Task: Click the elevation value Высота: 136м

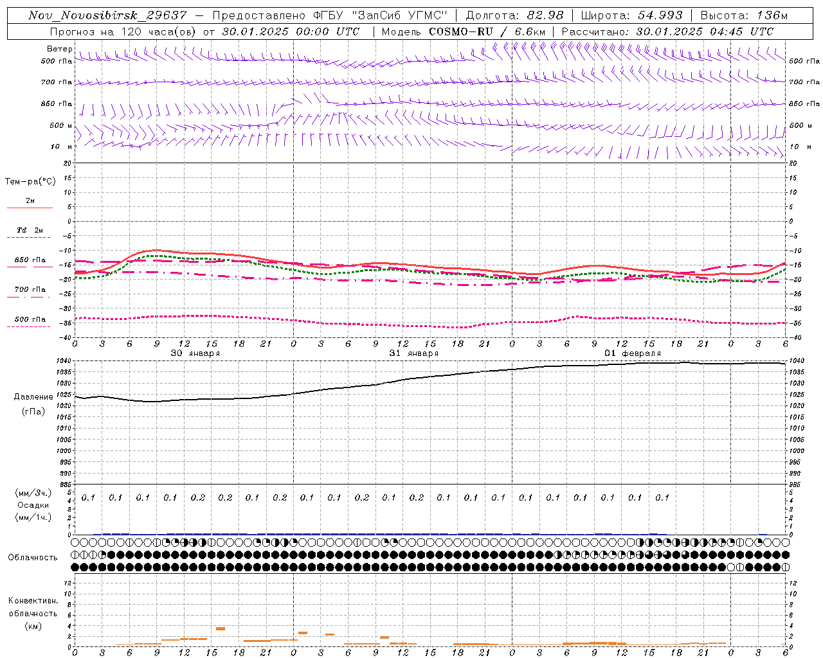Action: coord(744,15)
